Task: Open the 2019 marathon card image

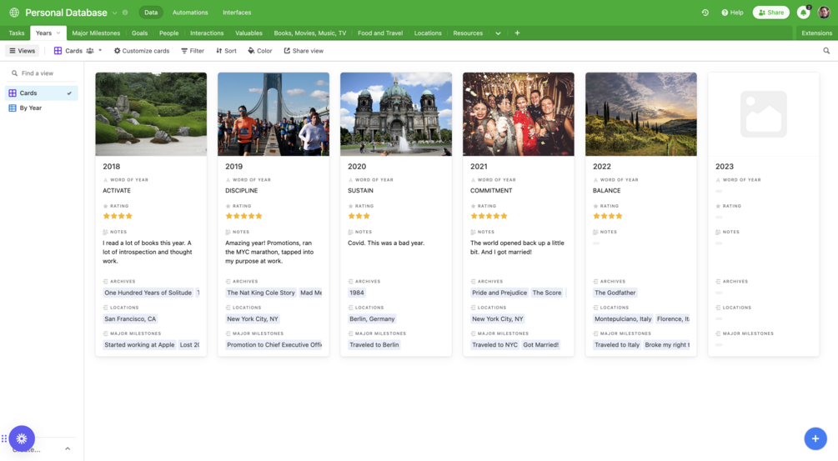Action: [273, 114]
